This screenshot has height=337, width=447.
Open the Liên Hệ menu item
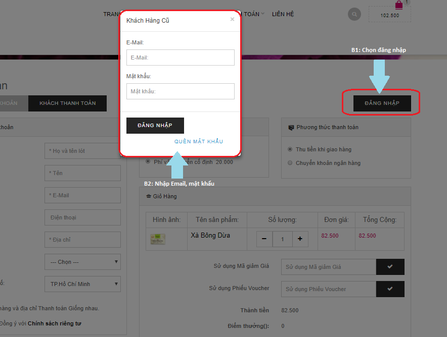point(283,14)
